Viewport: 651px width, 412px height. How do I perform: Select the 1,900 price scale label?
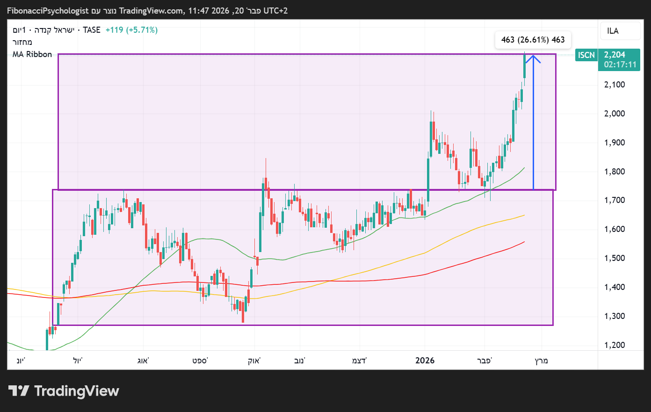[615, 143]
